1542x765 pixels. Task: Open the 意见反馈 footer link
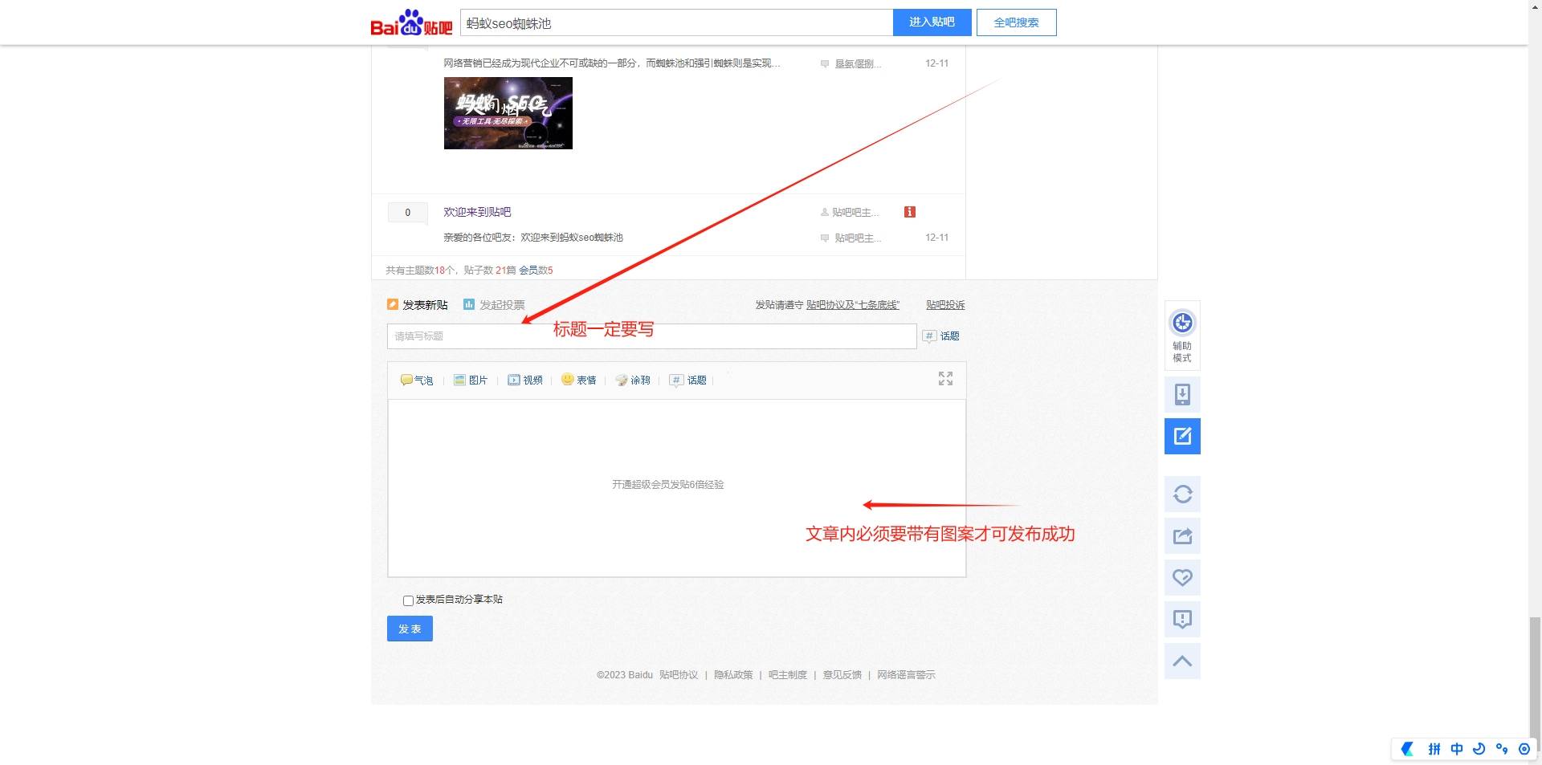(842, 675)
